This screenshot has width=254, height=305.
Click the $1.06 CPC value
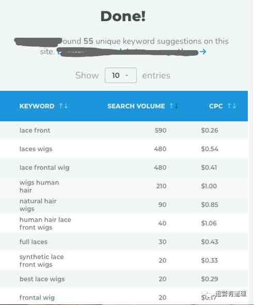tap(209, 223)
